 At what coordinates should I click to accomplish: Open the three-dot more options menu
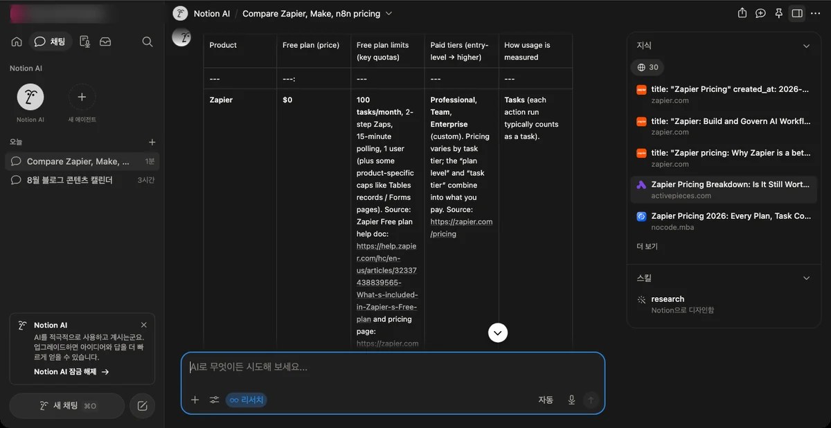(x=815, y=13)
